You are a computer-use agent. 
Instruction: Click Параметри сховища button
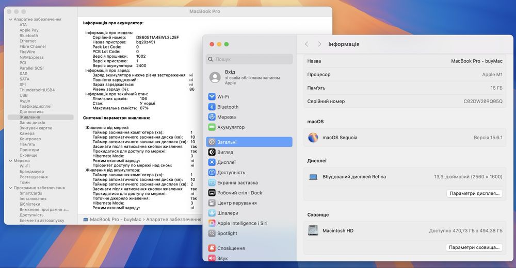(474, 247)
